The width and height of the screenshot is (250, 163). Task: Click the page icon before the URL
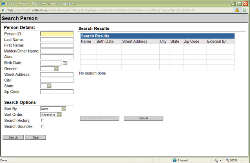coord(3,10)
